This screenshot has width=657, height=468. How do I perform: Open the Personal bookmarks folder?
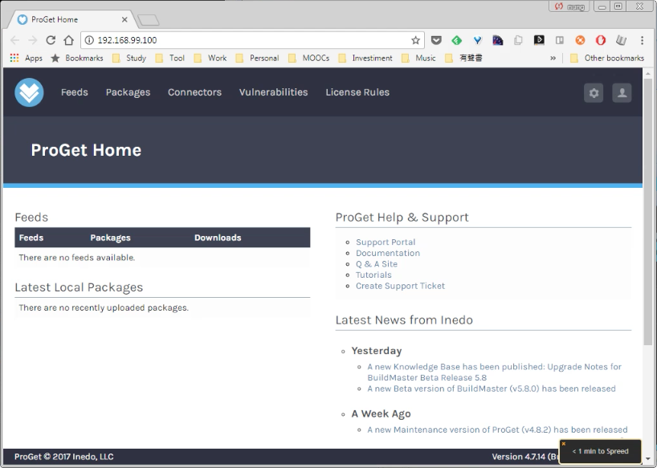pos(257,58)
